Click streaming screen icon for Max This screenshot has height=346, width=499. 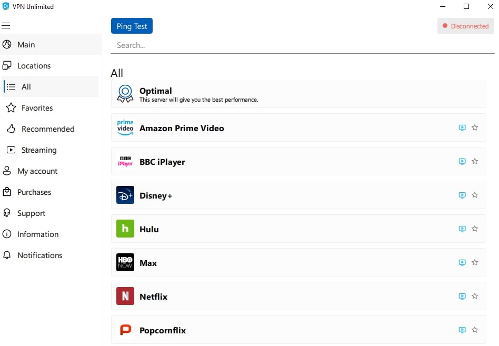[x=462, y=263]
